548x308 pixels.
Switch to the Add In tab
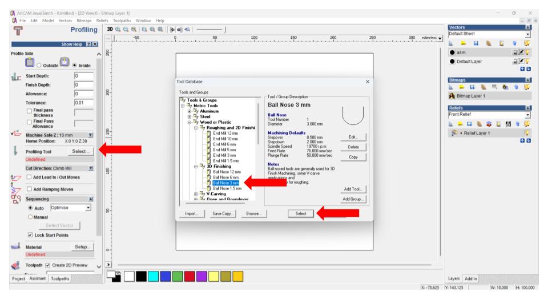pos(471,279)
